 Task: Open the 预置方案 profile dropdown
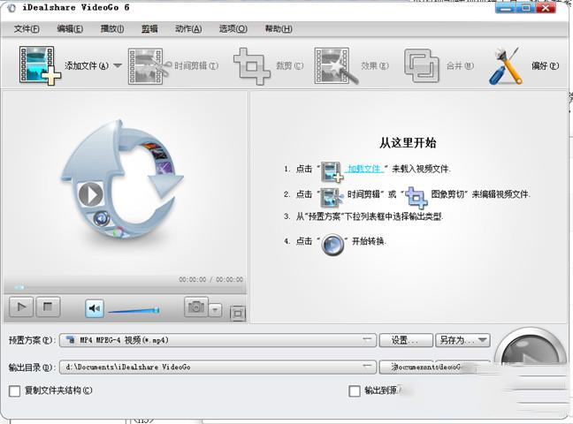[x=218, y=340]
